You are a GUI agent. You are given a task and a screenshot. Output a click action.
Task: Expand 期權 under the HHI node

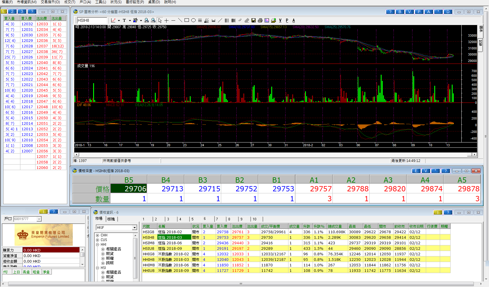coord(103,259)
